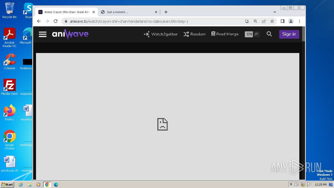Open Internet Explorer from taskbar
This screenshot has width=334, height=188.
21,185
